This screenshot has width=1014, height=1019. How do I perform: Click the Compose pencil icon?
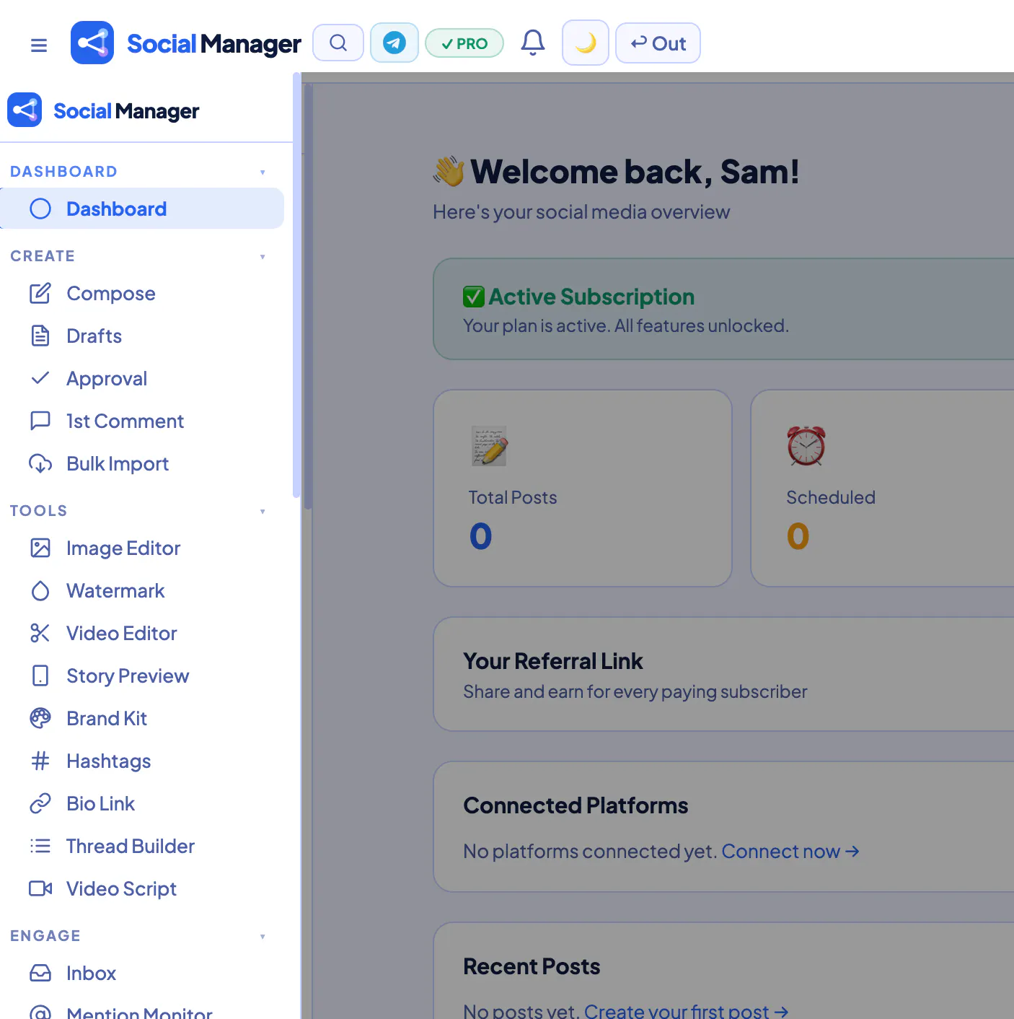tap(40, 293)
